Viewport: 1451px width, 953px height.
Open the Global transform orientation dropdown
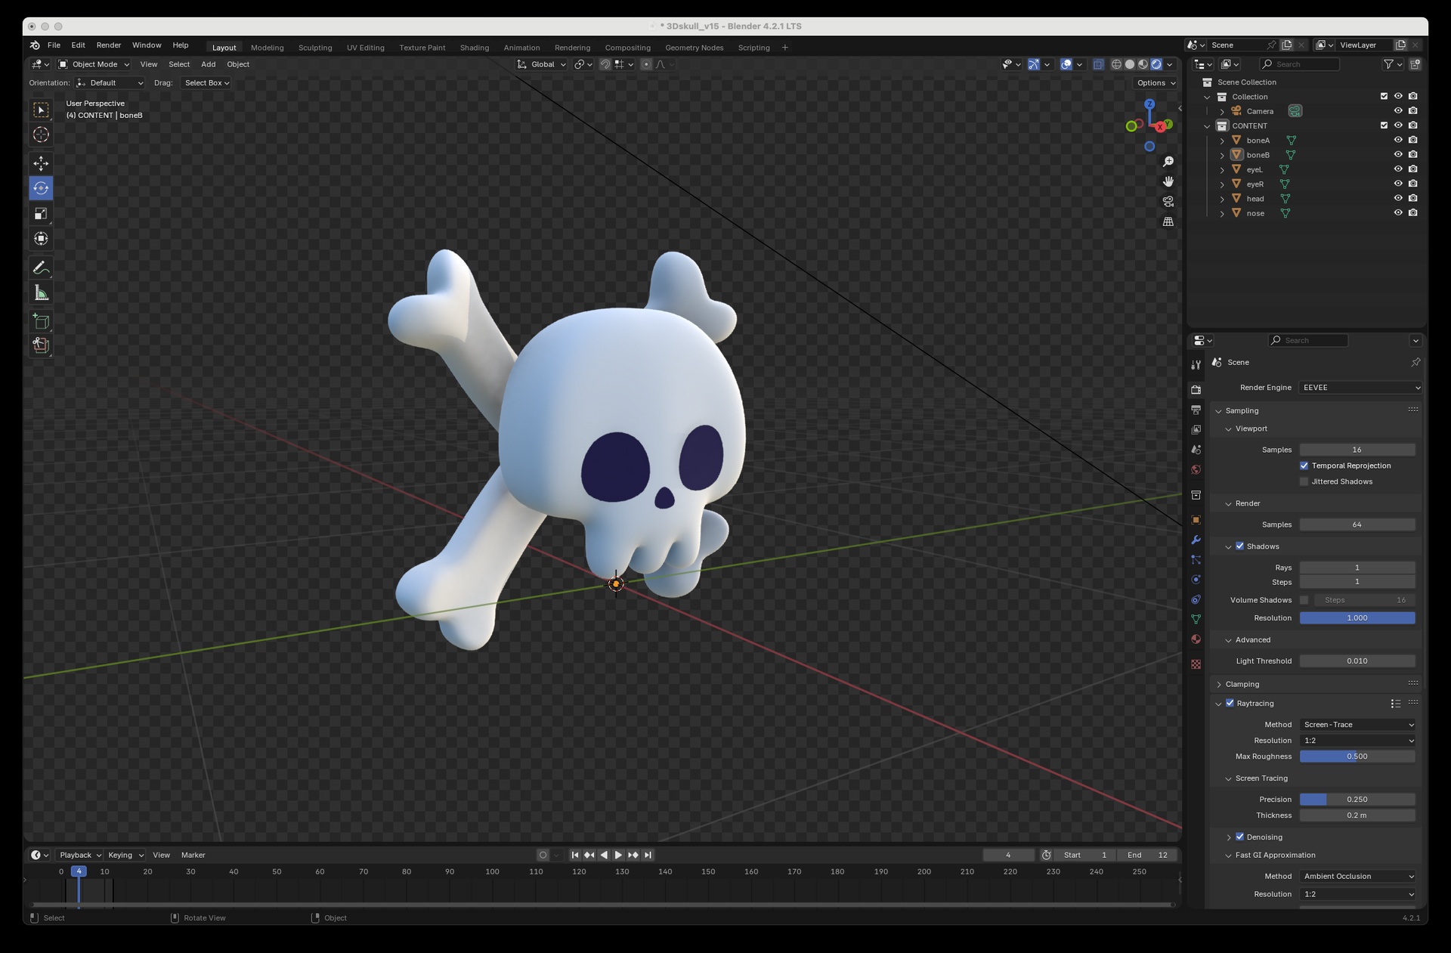(541, 64)
